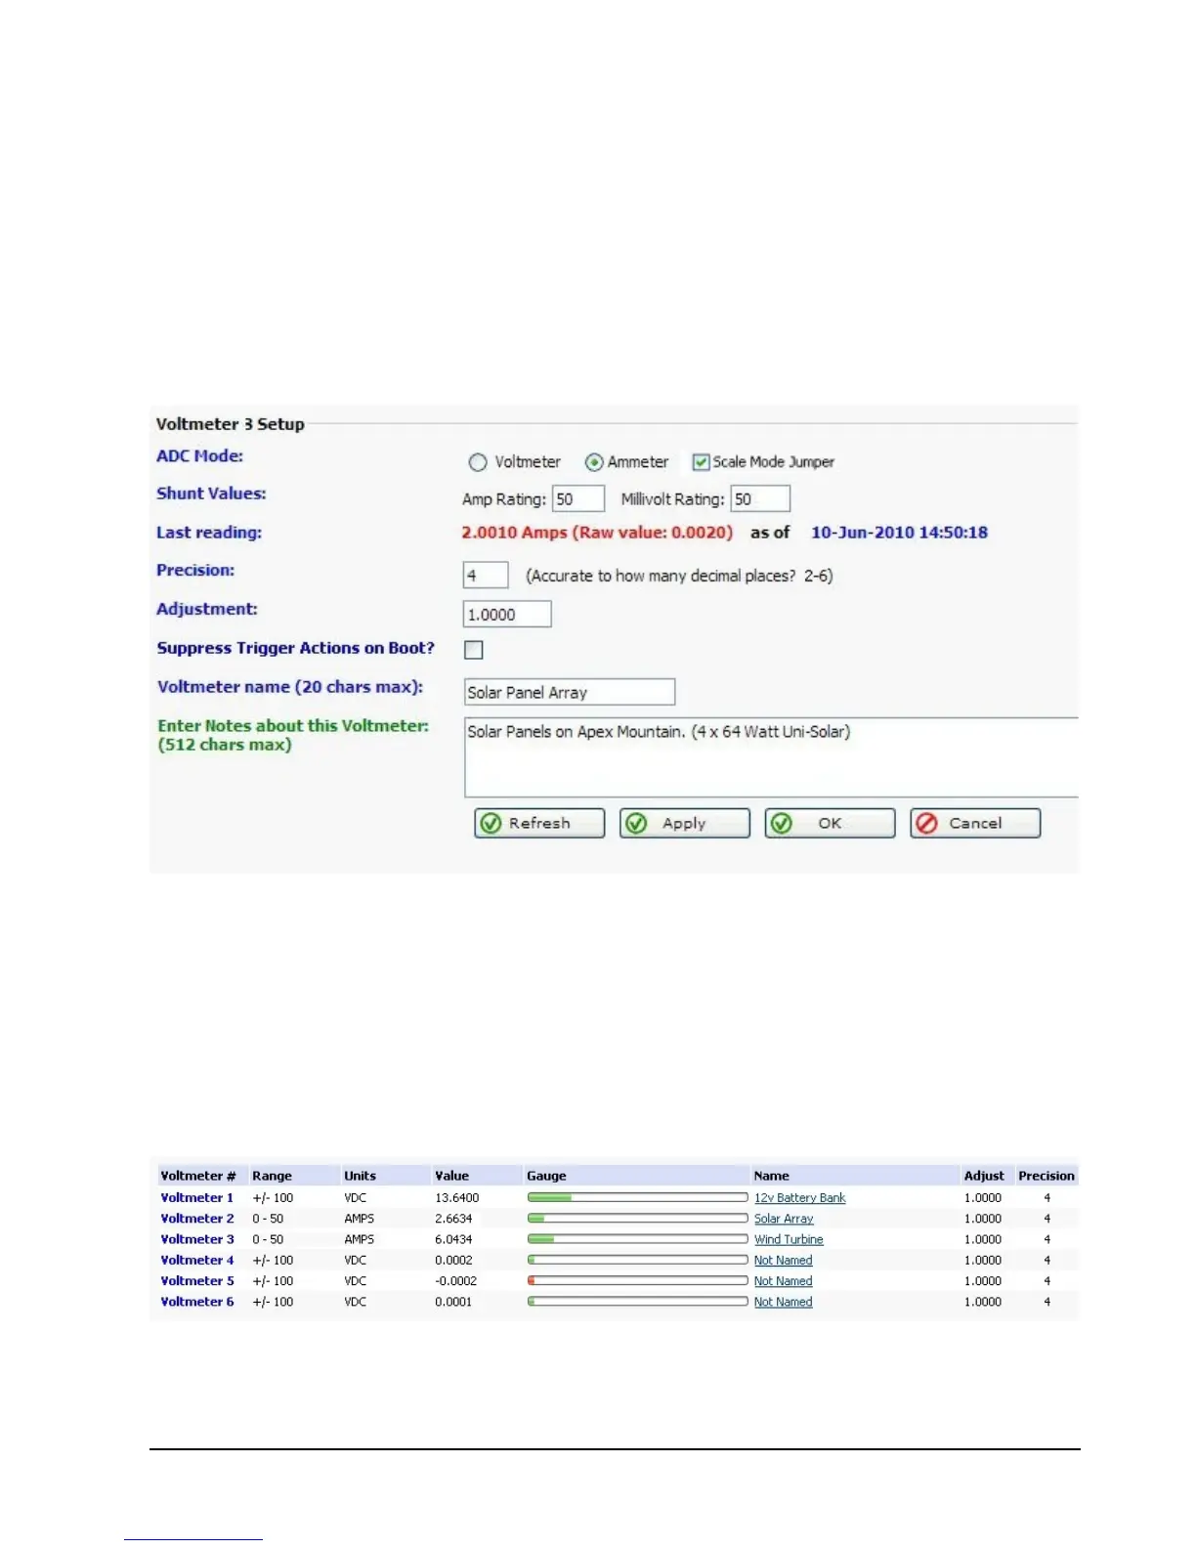Image resolution: width=1196 pixels, height=1548 pixels.
Task: Click the Voltmeter name field
Action: (x=570, y=693)
